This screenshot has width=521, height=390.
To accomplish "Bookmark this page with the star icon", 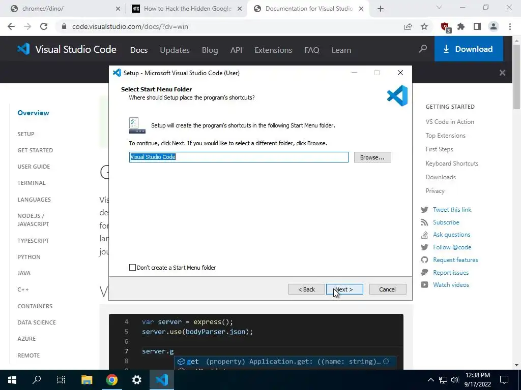I will pyautogui.click(x=424, y=26).
